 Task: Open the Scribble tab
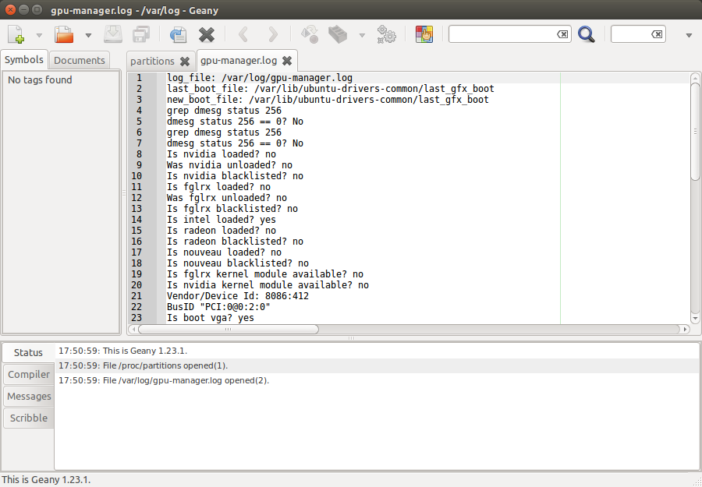(x=29, y=418)
